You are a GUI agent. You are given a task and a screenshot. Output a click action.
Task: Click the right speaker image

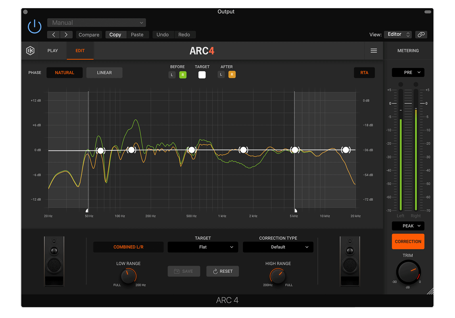[350, 261]
